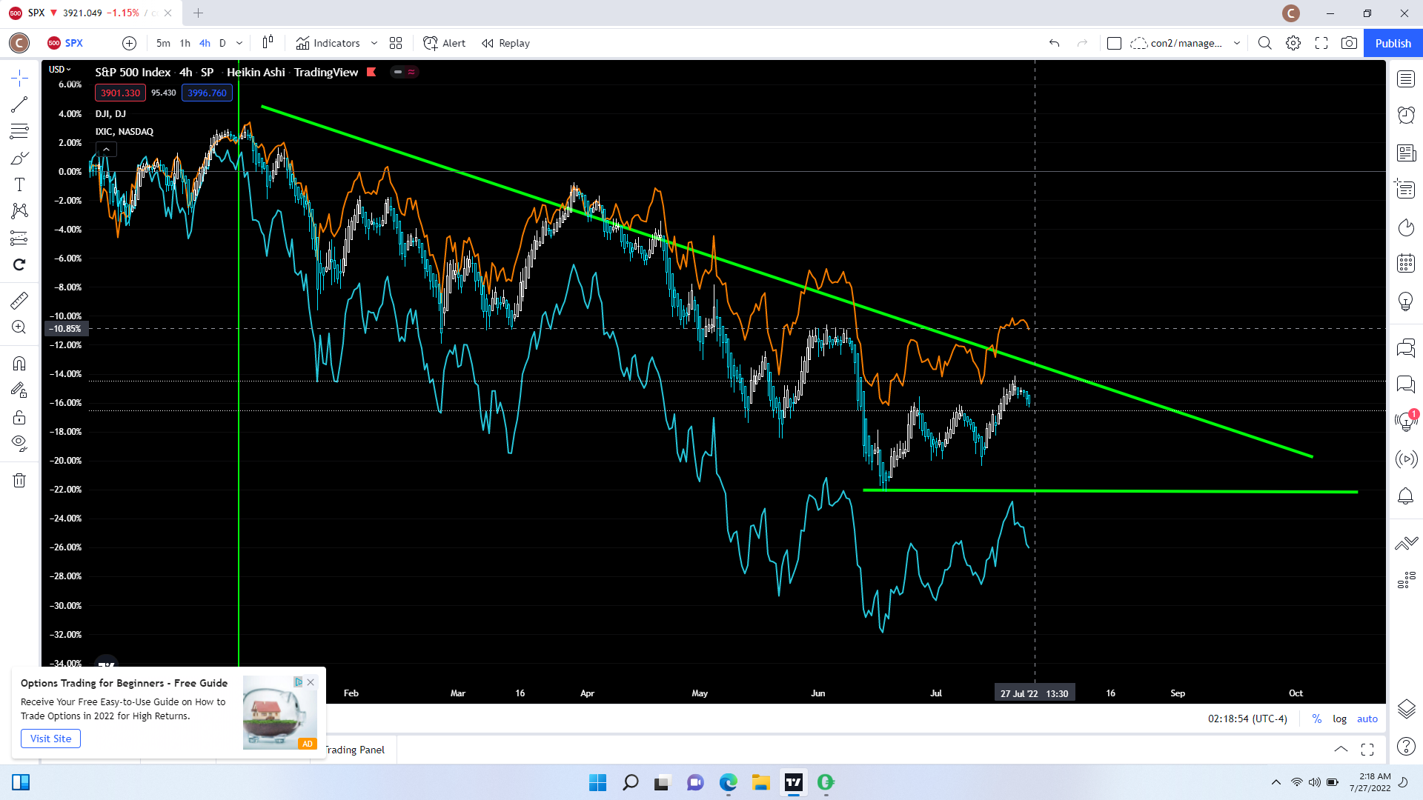Image resolution: width=1423 pixels, height=800 pixels.
Task: Toggle lock all drawing tools
Action: 19,417
